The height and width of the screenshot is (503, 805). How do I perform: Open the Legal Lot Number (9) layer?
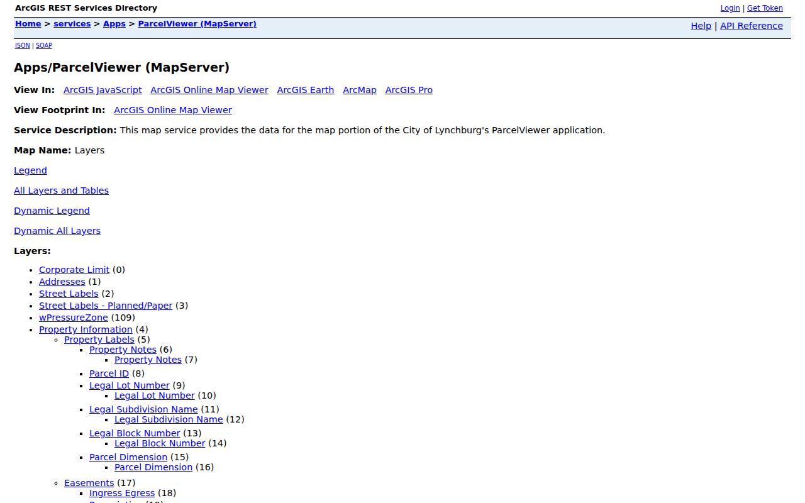[130, 385]
